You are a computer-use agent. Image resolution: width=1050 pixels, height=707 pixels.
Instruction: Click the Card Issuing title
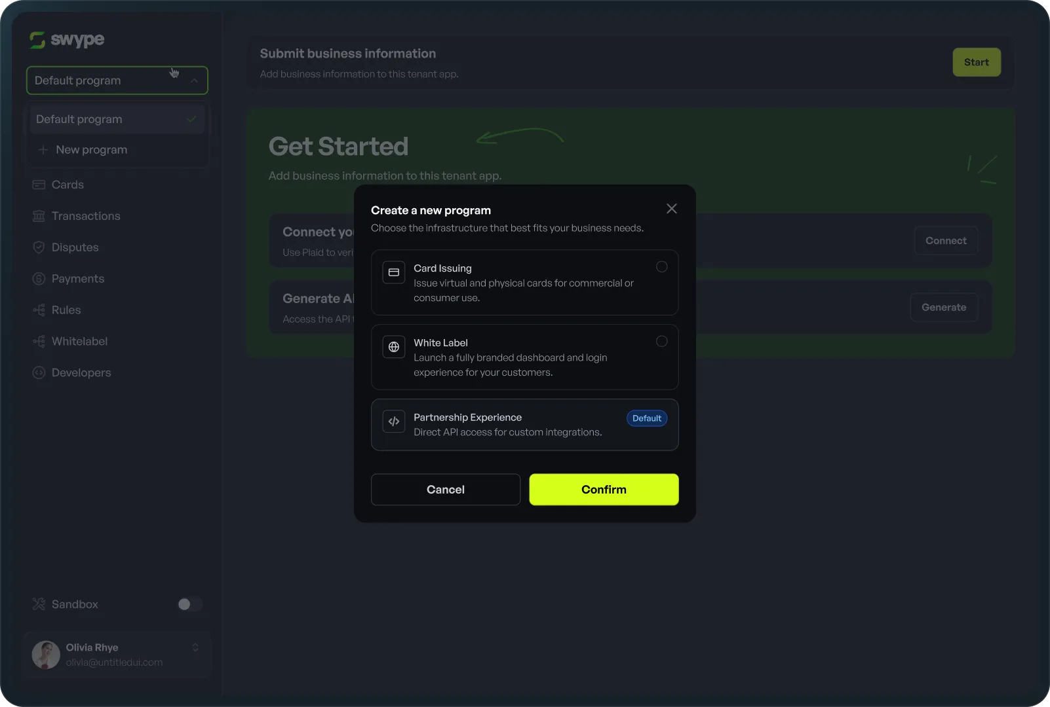442,268
